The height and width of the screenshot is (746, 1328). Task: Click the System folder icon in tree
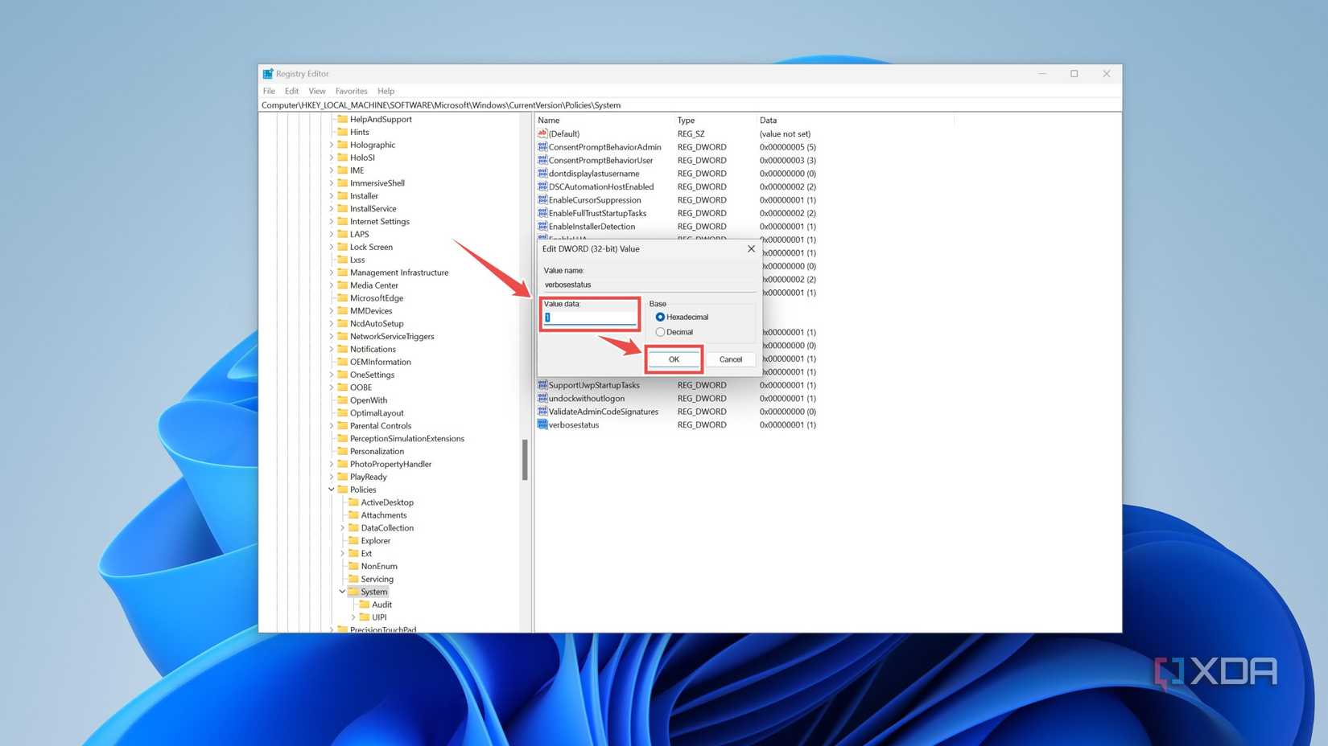(353, 592)
